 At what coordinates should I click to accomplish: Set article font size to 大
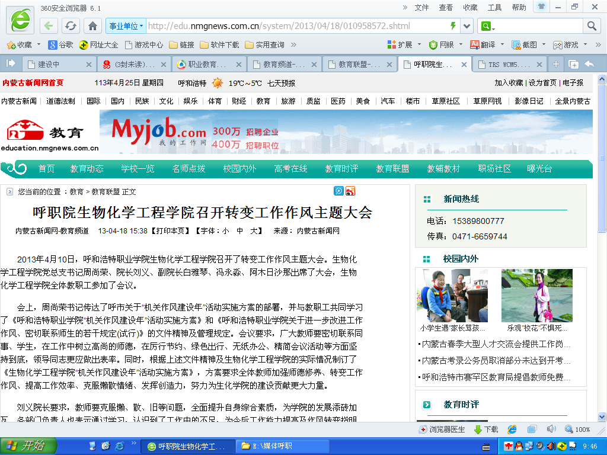pos(255,231)
